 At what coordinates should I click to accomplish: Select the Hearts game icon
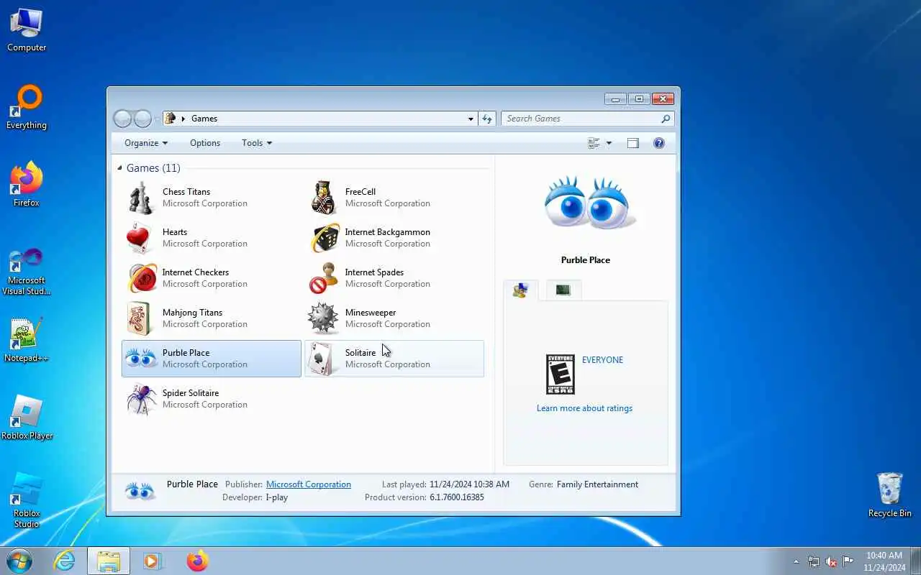tap(141, 238)
